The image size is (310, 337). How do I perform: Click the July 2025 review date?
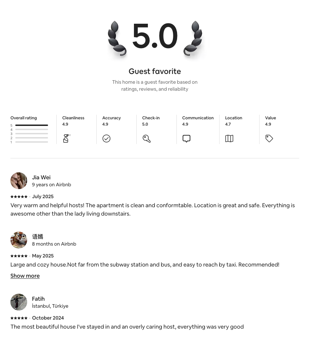pyautogui.click(x=43, y=196)
